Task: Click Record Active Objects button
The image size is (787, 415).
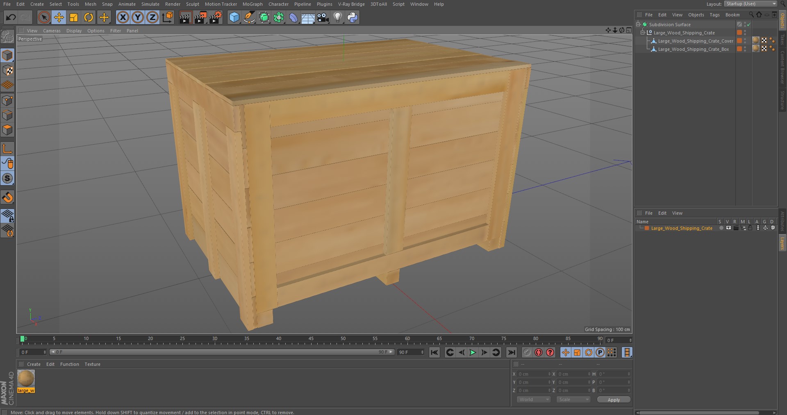Action: pyautogui.click(x=527, y=352)
